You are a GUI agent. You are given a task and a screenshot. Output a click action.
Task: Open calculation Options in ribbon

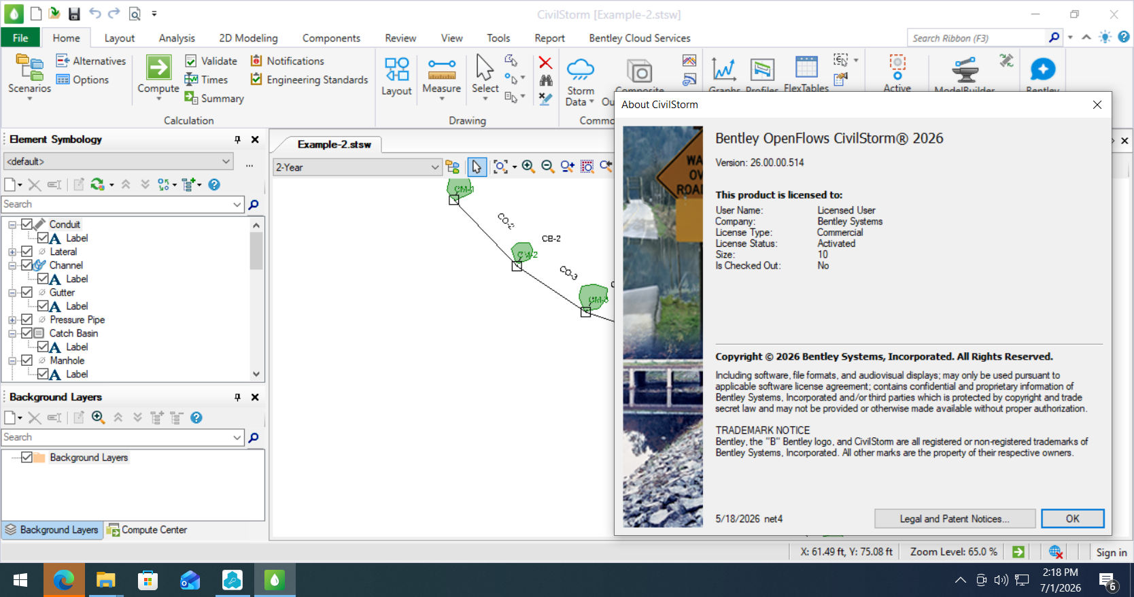pyautogui.click(x=82, y=80)
